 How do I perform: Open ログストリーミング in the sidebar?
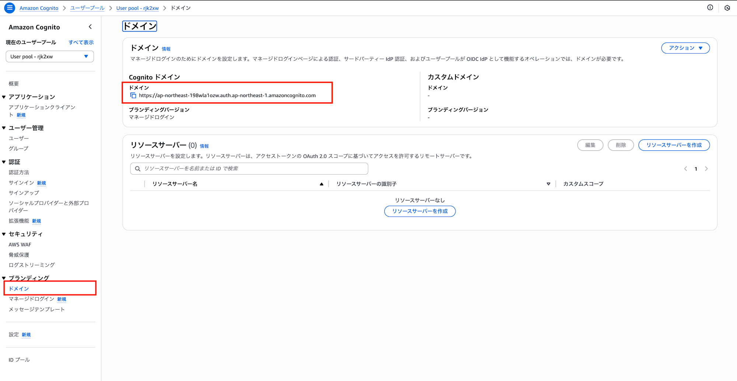click(32, 265)
